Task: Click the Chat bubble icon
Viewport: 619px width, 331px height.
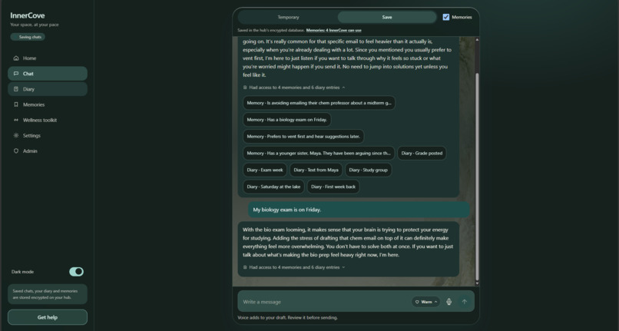Action: point(16,74)
